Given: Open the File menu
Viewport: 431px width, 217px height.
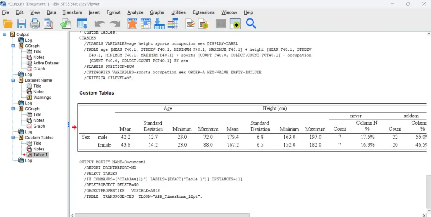Looking at the screenshot, I should (x=6, y=12).
